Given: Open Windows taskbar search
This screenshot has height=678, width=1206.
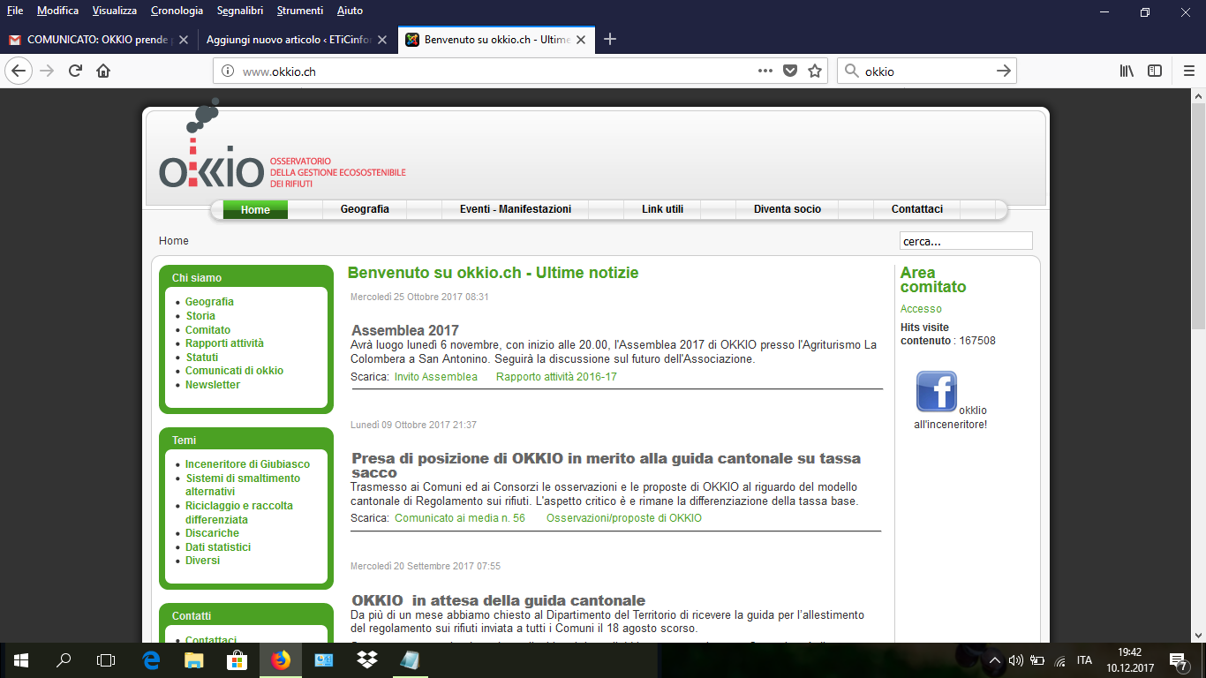Looking at the screenshot, I should (x=64, y=659).
